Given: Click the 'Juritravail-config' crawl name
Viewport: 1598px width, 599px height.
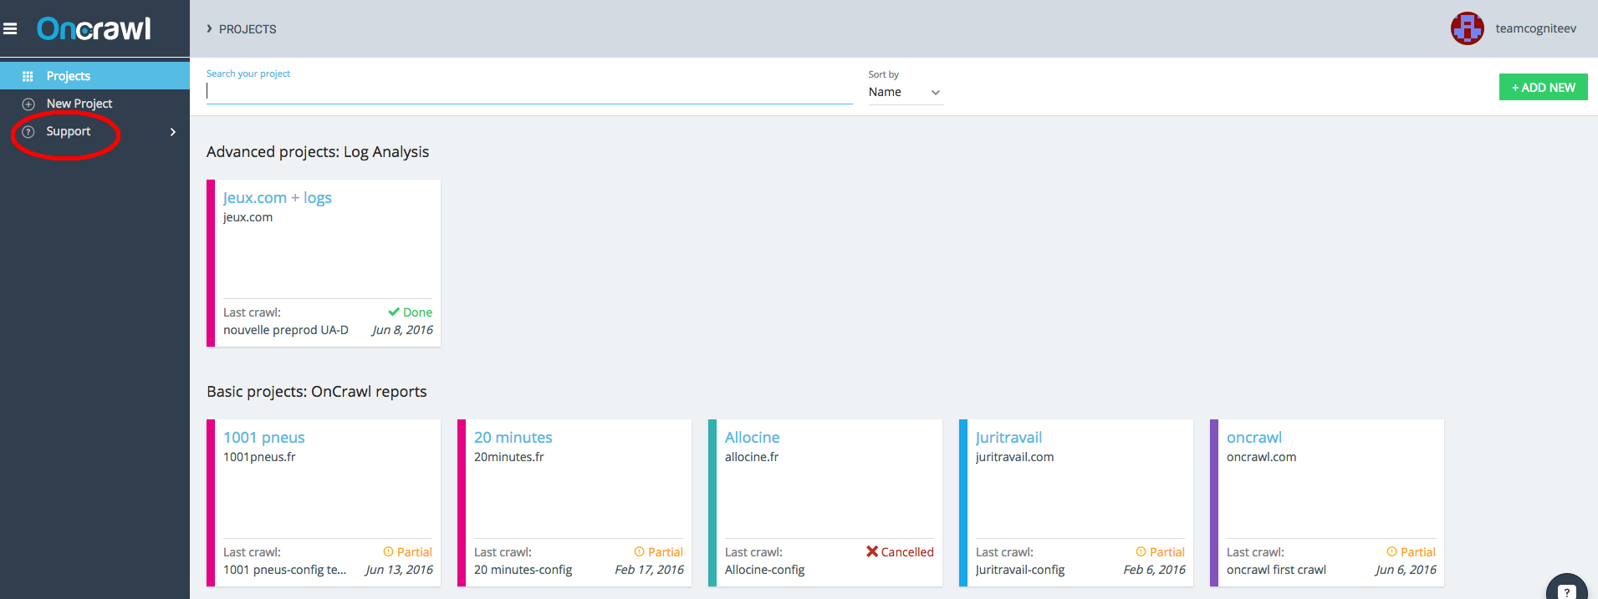Looking at the screenshot, I should (1020, 570).
